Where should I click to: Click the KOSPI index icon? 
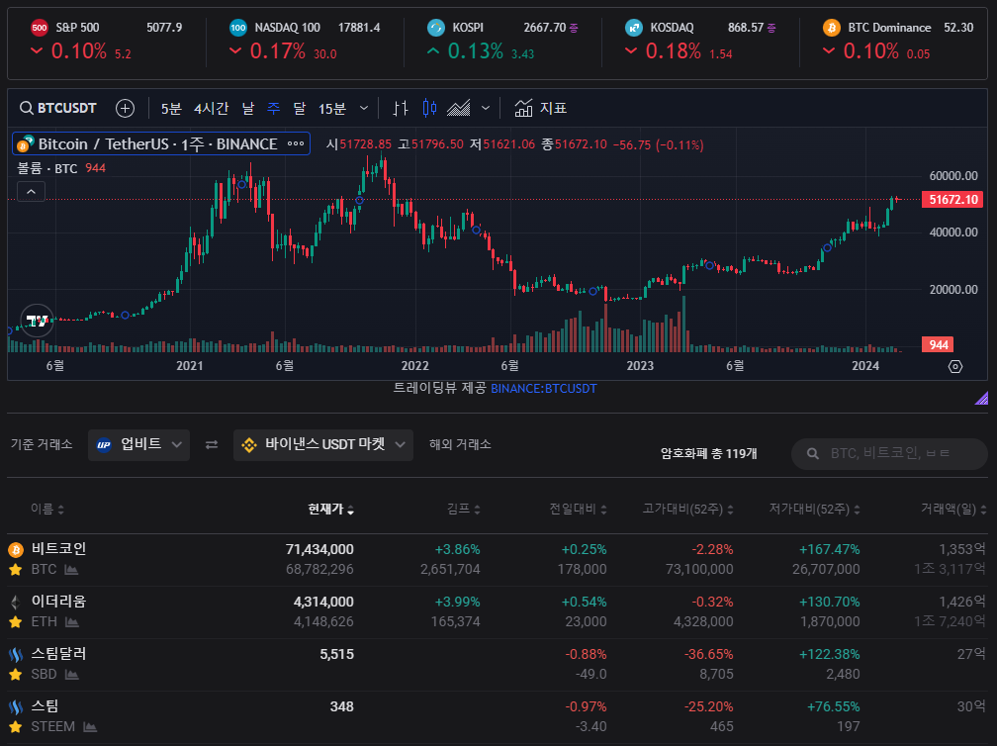pyautogui.click(x=435, y=28)
